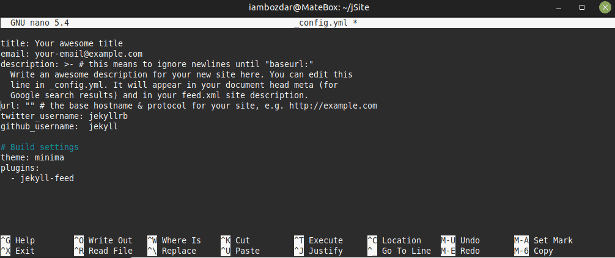Screen dimensions: 615x258
Task: Click the M-U Undo shortcut
Action: point(460,240)
